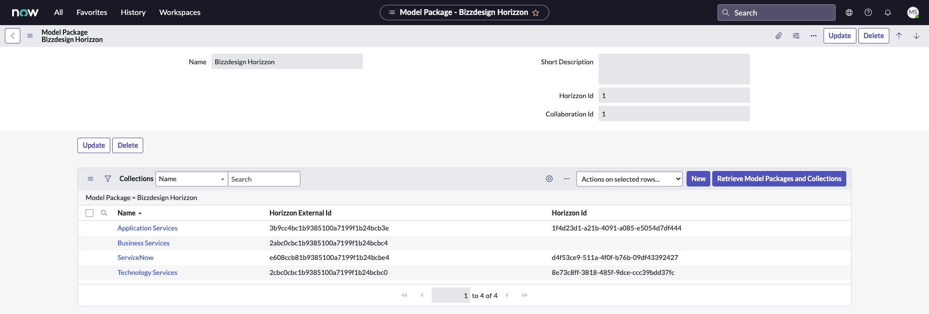Screen dimensions: 929x314
Task: Click the lower Delete button
Action: point(128,145)
